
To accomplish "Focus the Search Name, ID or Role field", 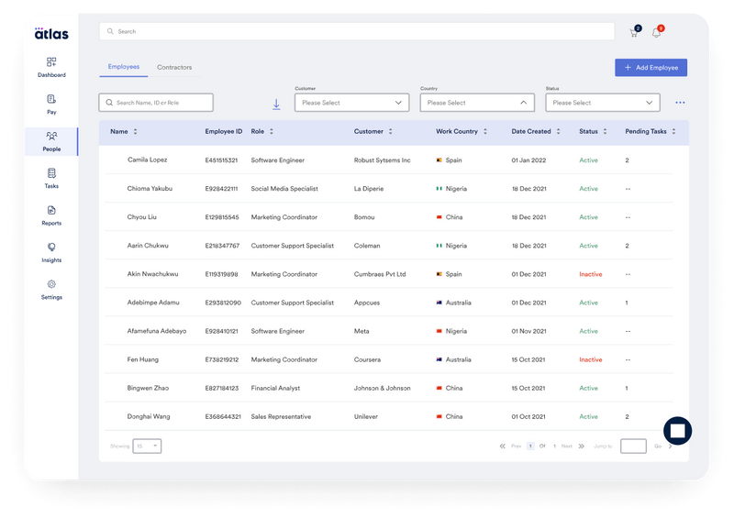I will [x=156, y=103].
